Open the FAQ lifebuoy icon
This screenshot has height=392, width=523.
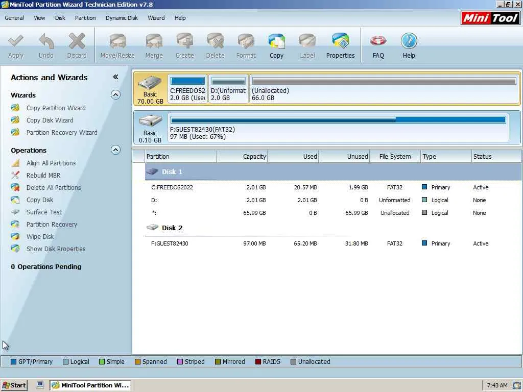pyautogui.click(x=378, y=41)
